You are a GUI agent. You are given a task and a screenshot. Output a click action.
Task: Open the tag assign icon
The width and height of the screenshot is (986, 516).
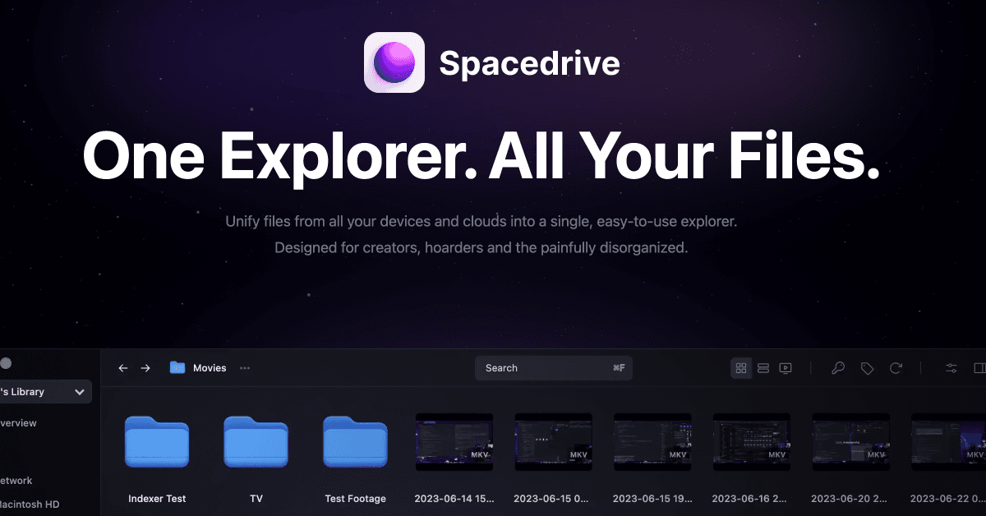pyautogui.click(x=867, y=368)
